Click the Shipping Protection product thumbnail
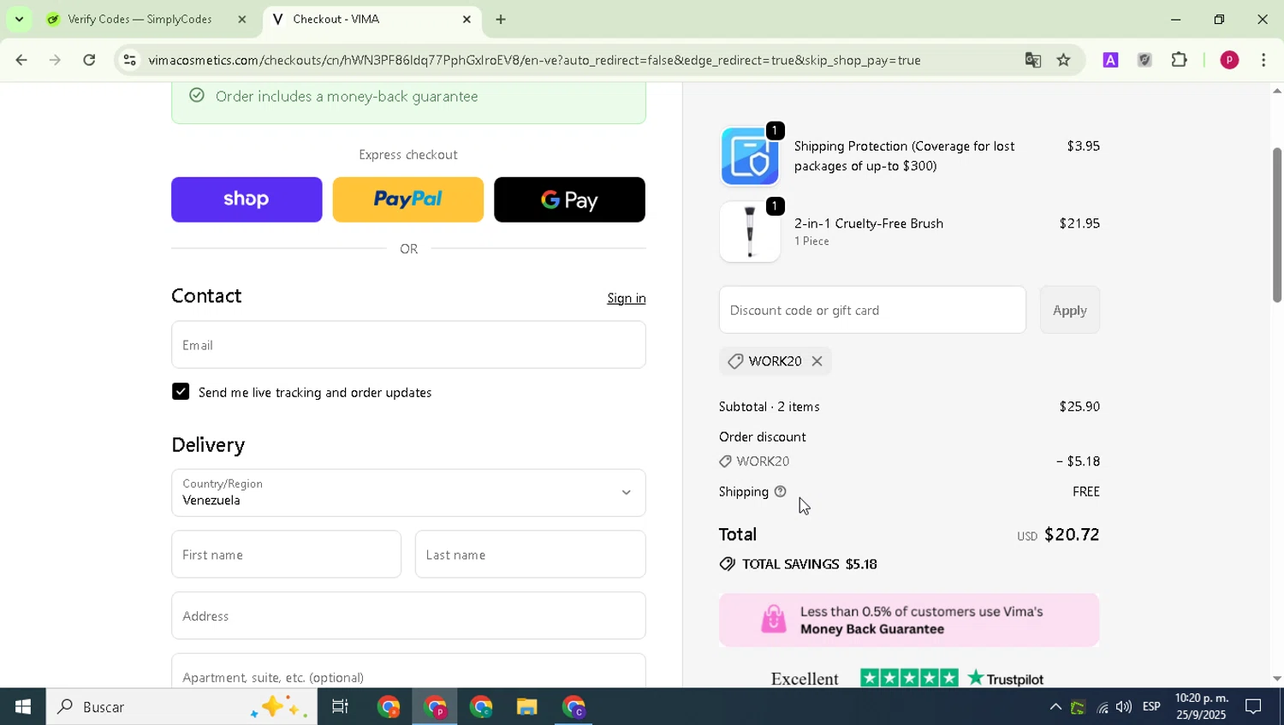Screen dimensions: 1284x725 point(750,157)
